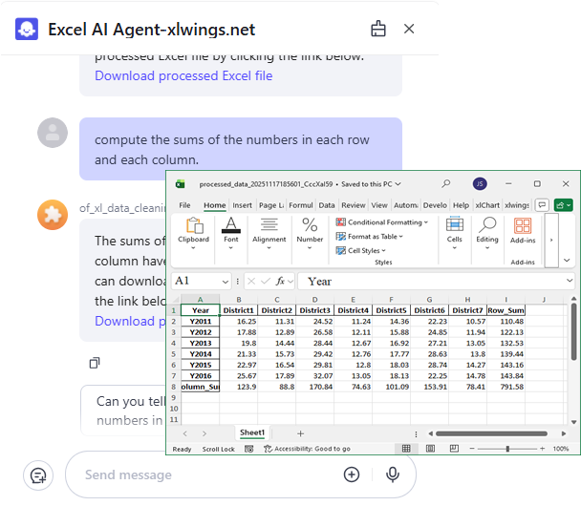Expand the Clipboard group
This screenshot has width=581, height=506.
tap(193, 233)
